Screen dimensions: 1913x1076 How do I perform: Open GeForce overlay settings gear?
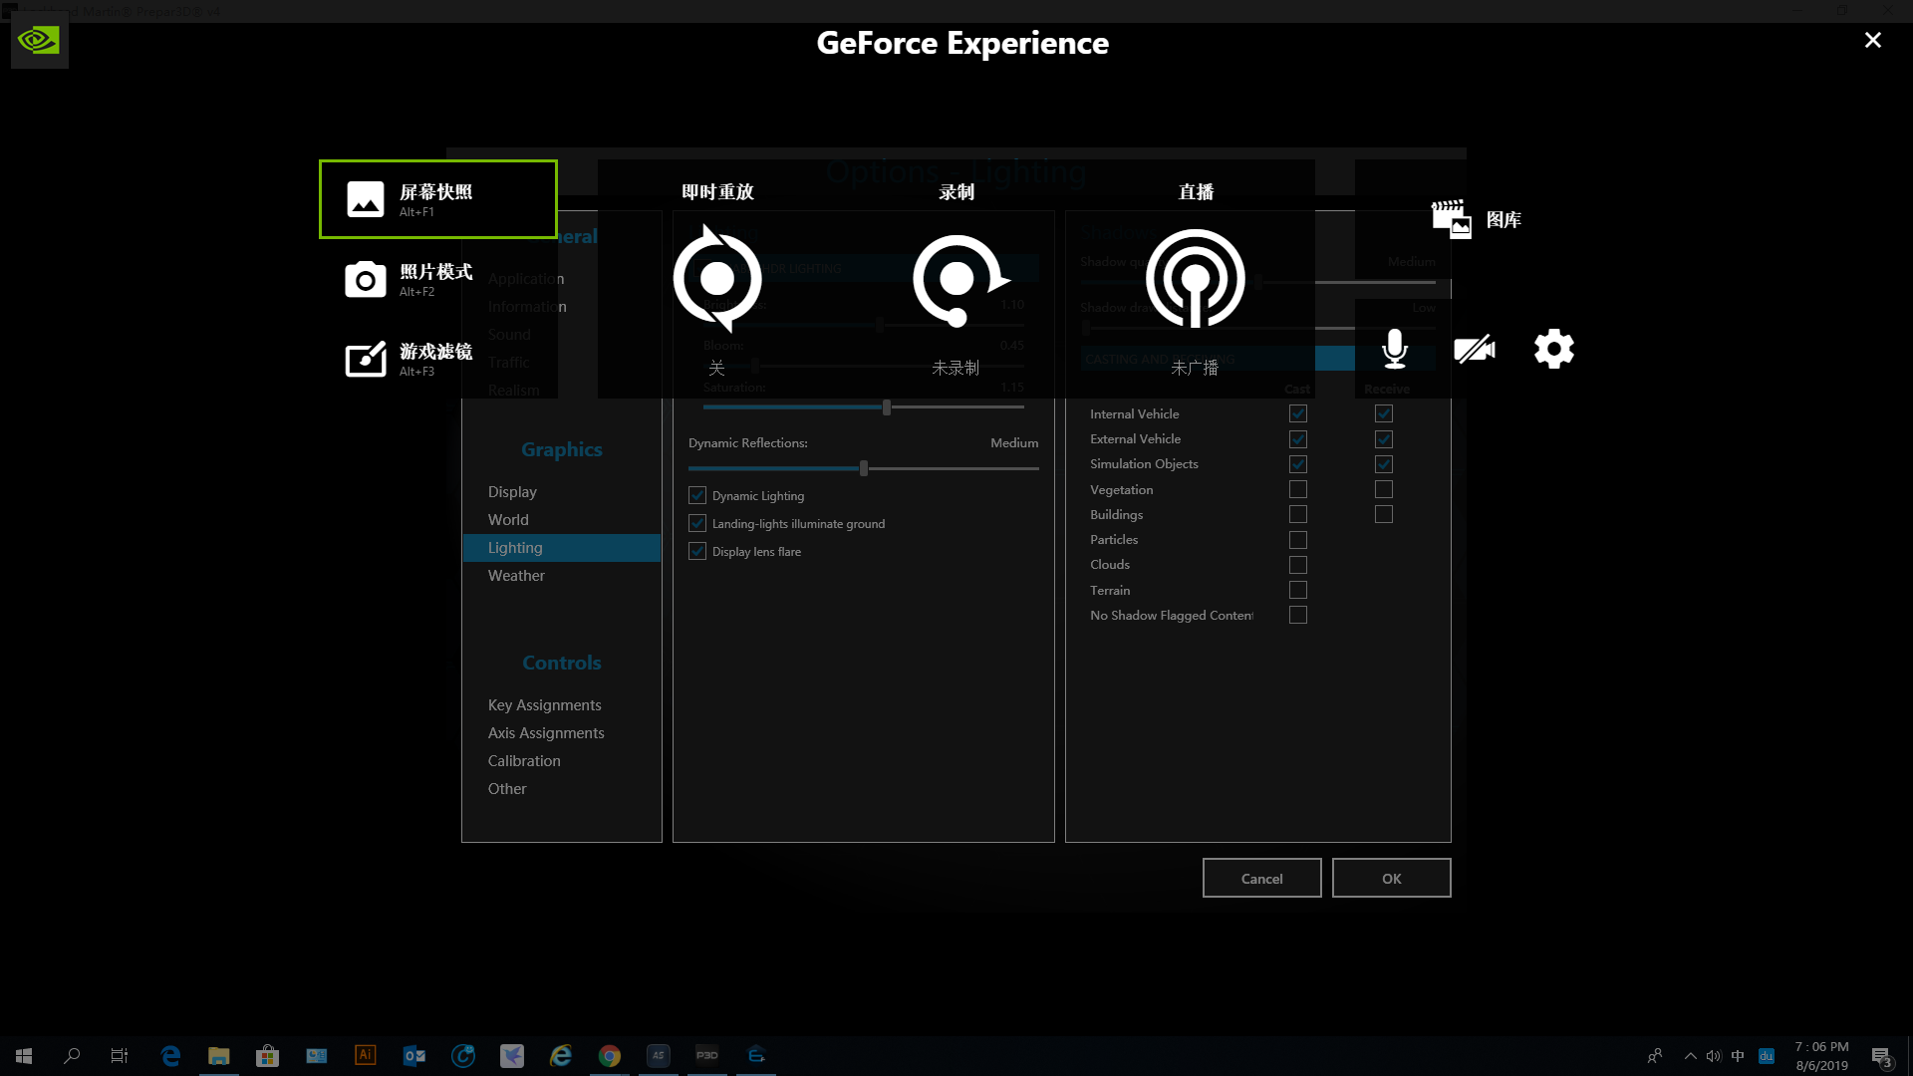pos(1553,349)
